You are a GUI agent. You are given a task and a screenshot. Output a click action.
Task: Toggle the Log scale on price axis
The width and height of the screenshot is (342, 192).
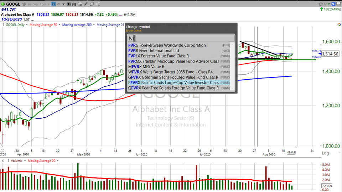point(325,153)
